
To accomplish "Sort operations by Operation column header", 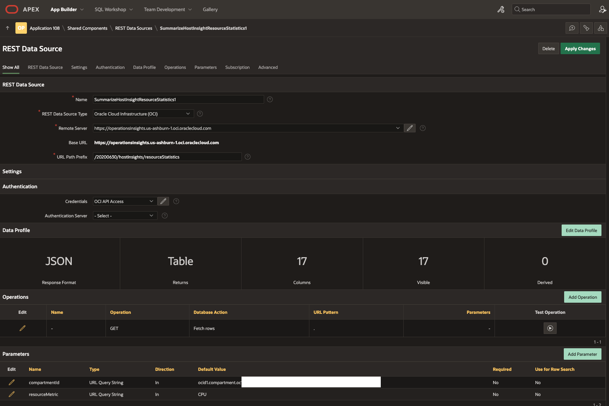I will tap(121, 312).
